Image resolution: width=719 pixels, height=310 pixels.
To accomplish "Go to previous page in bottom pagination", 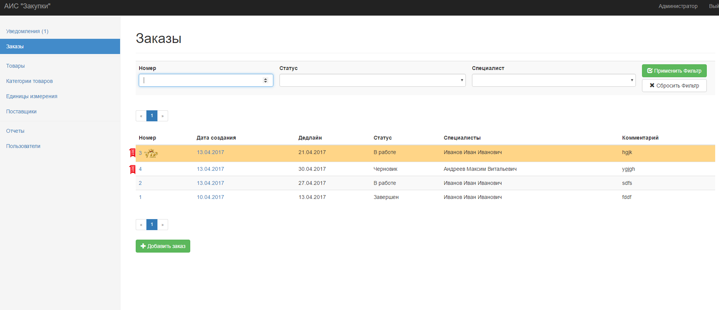I will pyautogui.click(x=141, y=225).
